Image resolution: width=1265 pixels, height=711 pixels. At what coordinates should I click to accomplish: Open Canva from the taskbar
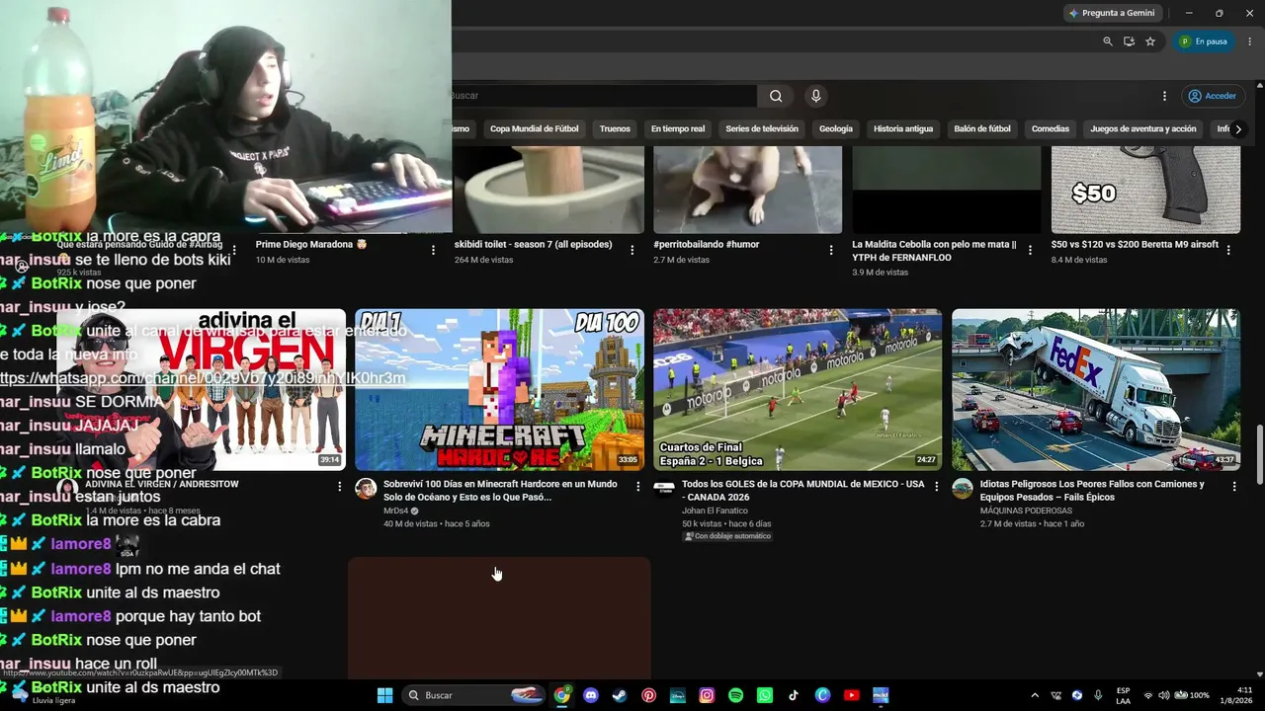[822, 695]
